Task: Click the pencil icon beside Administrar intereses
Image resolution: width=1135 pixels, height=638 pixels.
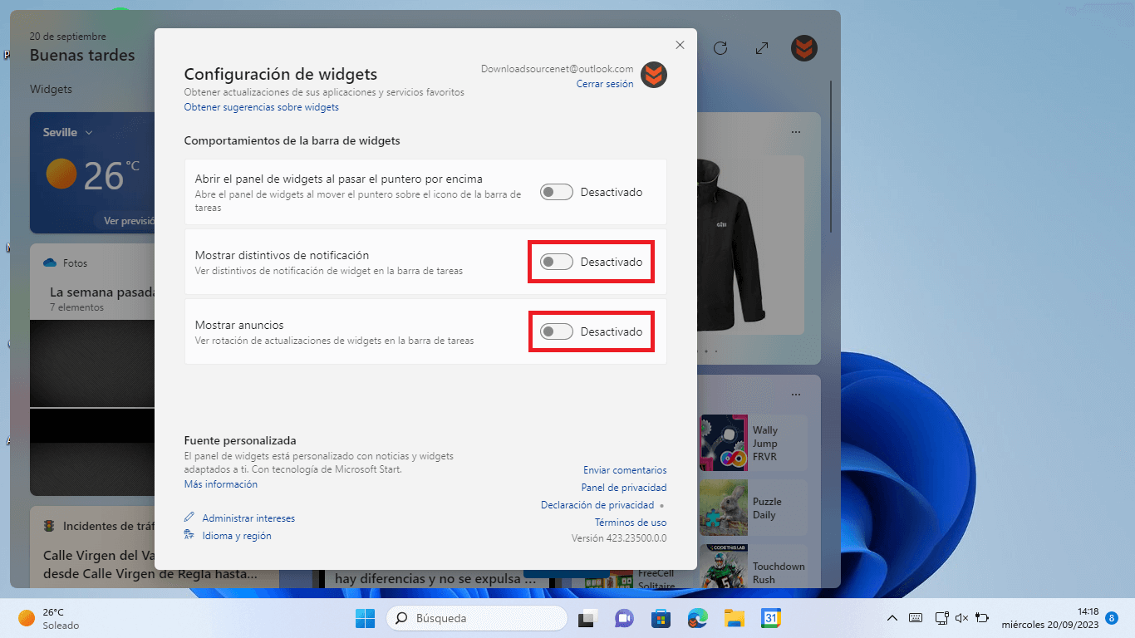Action: pos(189,518)
